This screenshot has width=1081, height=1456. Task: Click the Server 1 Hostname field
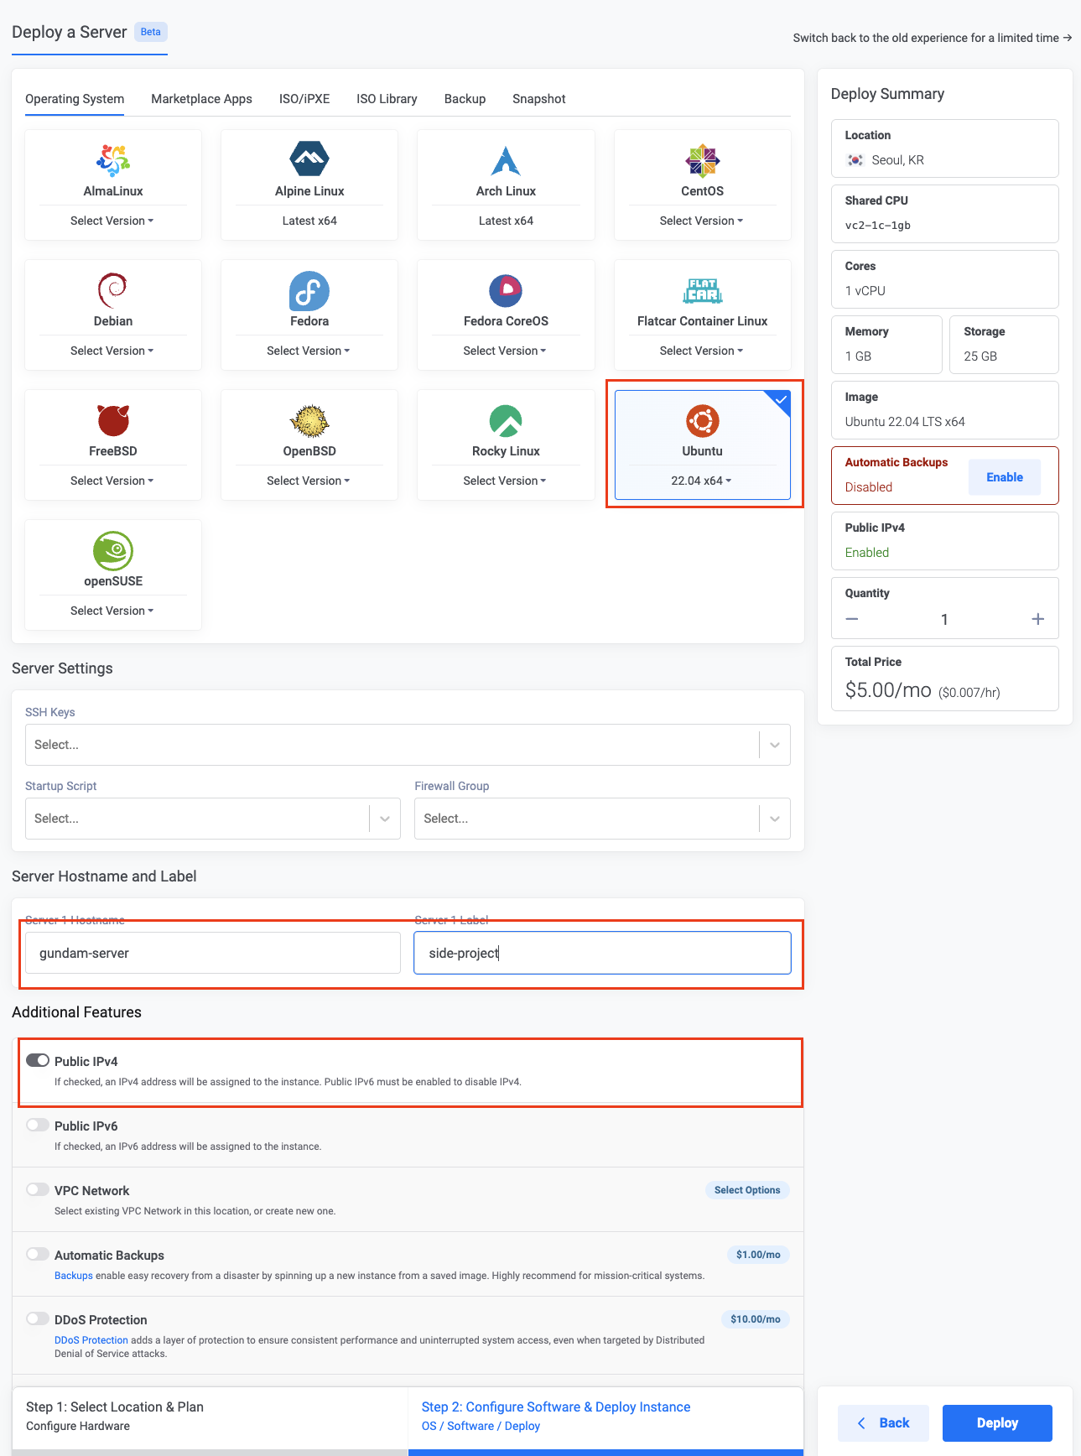click(213, 953)
